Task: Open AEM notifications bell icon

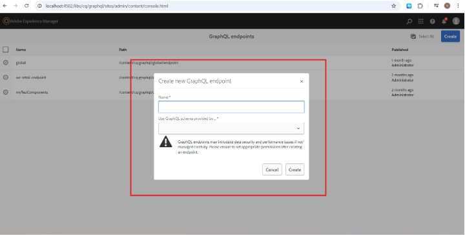Action: point(444,21)
